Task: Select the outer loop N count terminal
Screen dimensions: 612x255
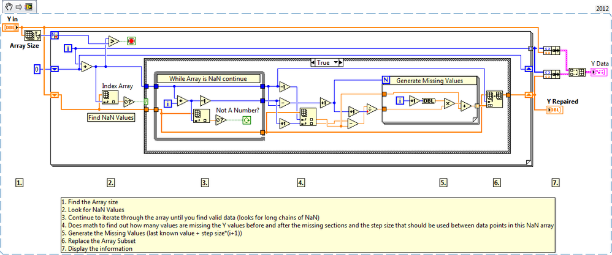Action: tap(54, 35)
